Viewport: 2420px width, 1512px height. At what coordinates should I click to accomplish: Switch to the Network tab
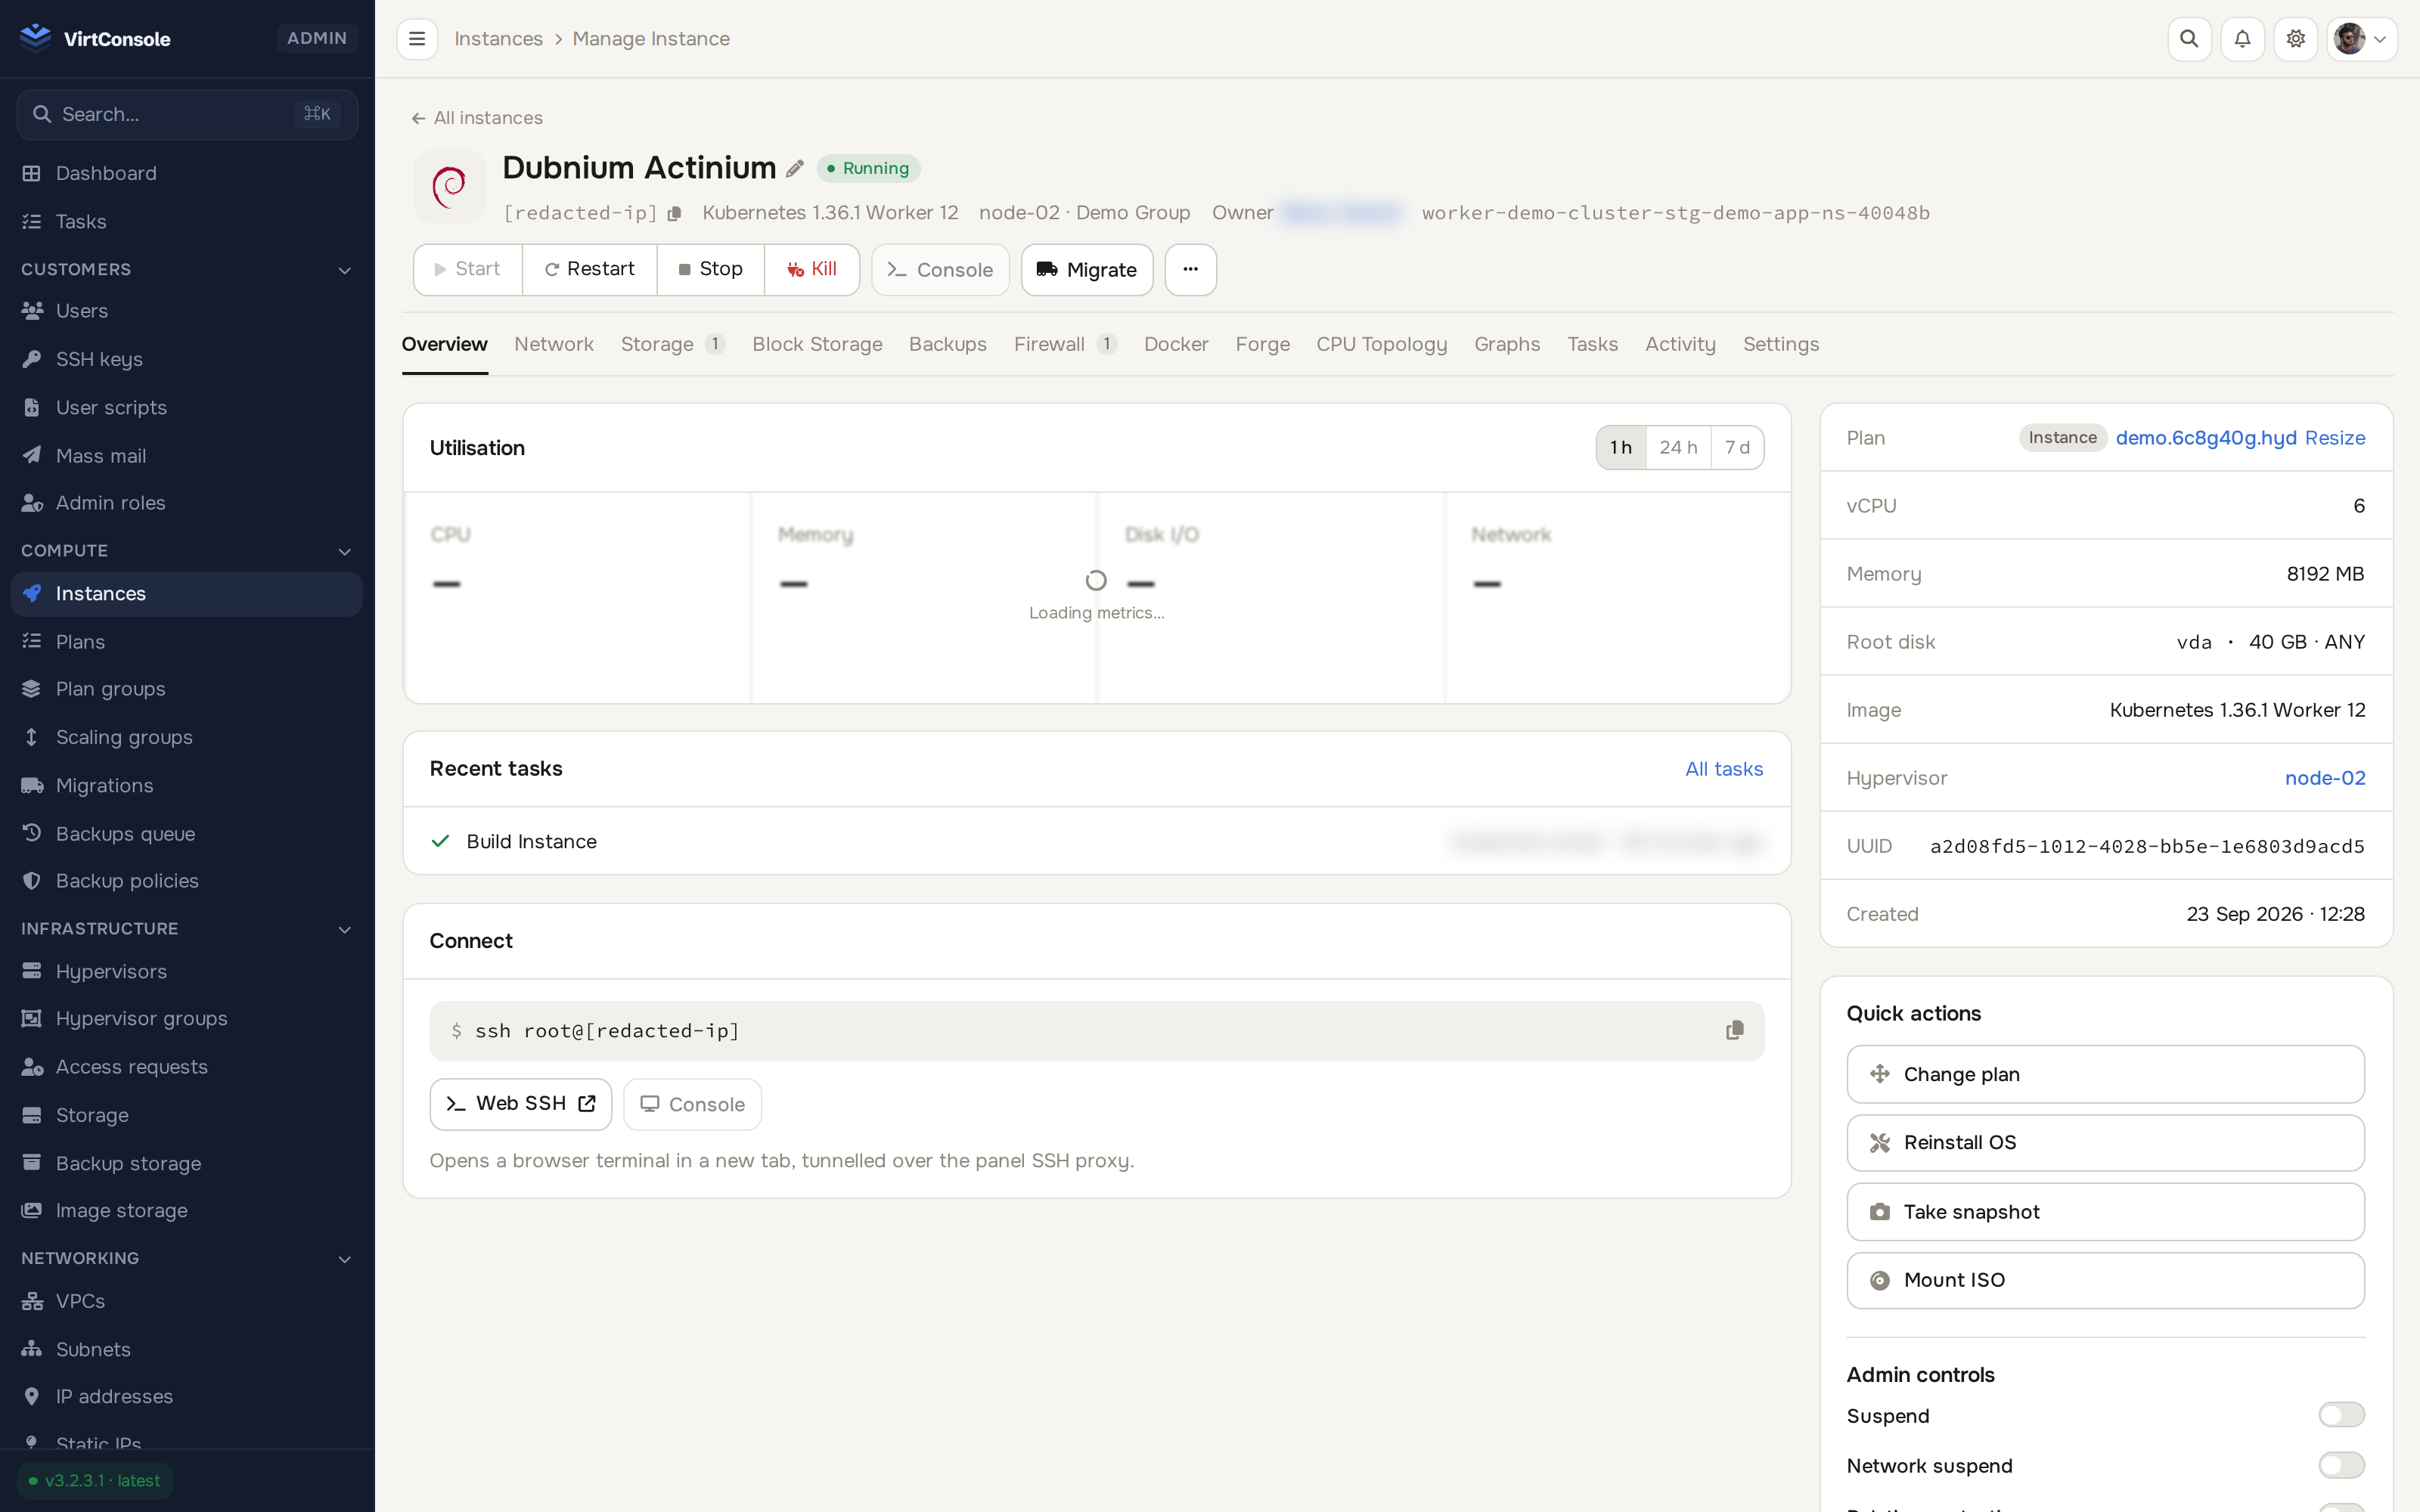click(x=554, y=344)
